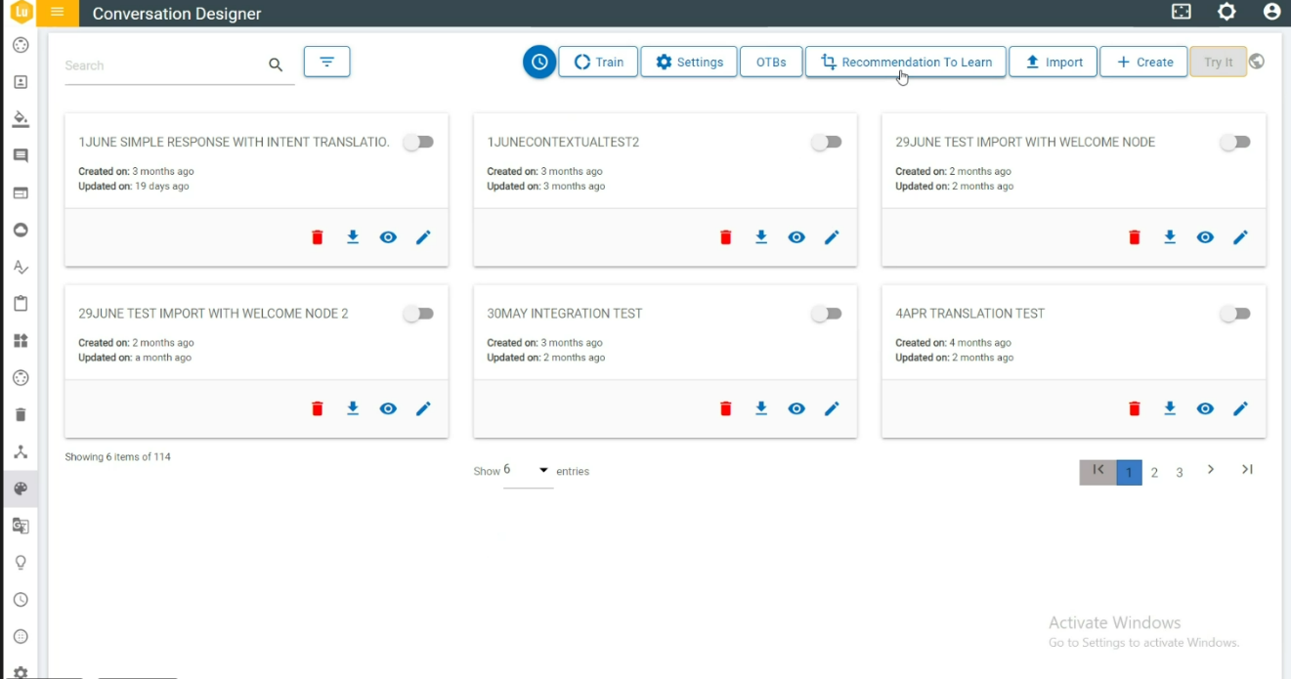The image size is (1291, 679).
Task: Delete the 30MAY INTEGRATION TEST conversation
Action: (725, 408)
